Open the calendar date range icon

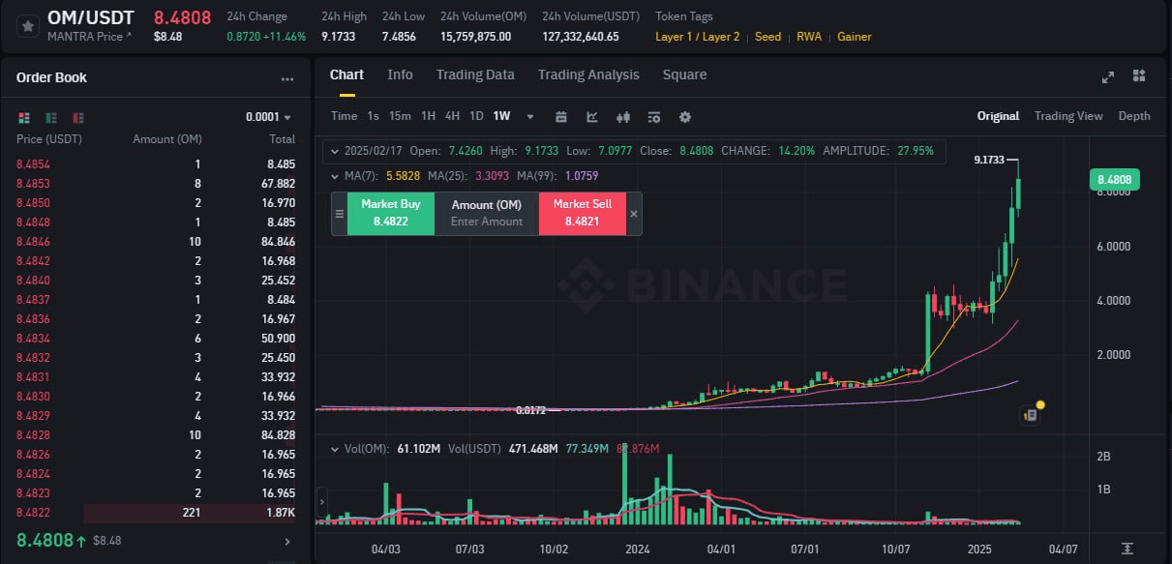561,117
